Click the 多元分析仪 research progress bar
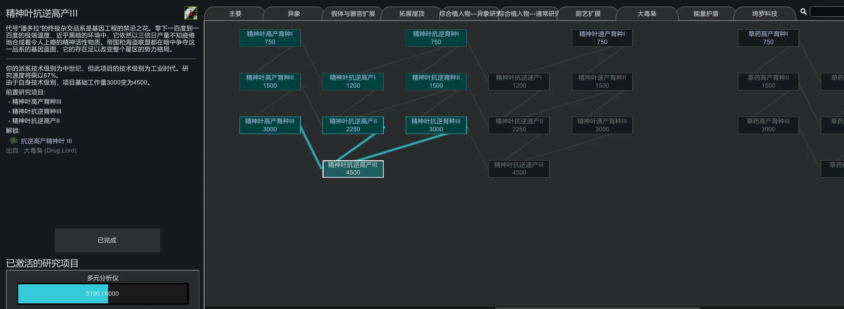 pyautogui.click(x=103, y=294)
